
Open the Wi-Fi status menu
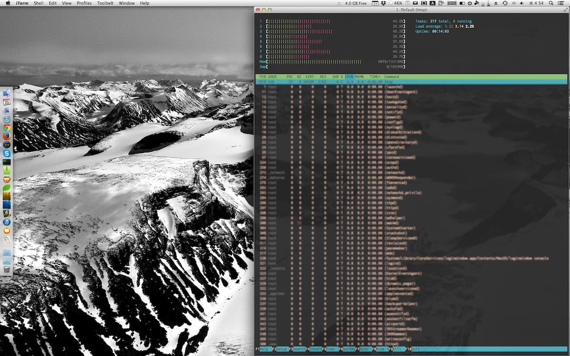pos(441,3)
